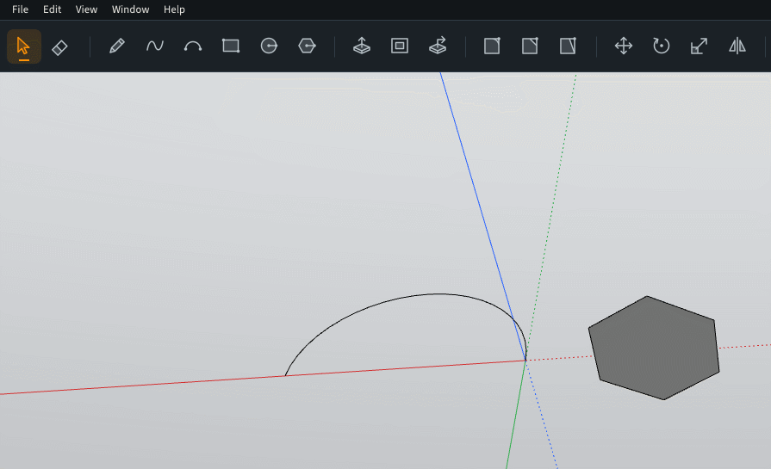Viewport: 771px width, 469px height.
Task: Select the Rotate tool
Action: (662, 46)
